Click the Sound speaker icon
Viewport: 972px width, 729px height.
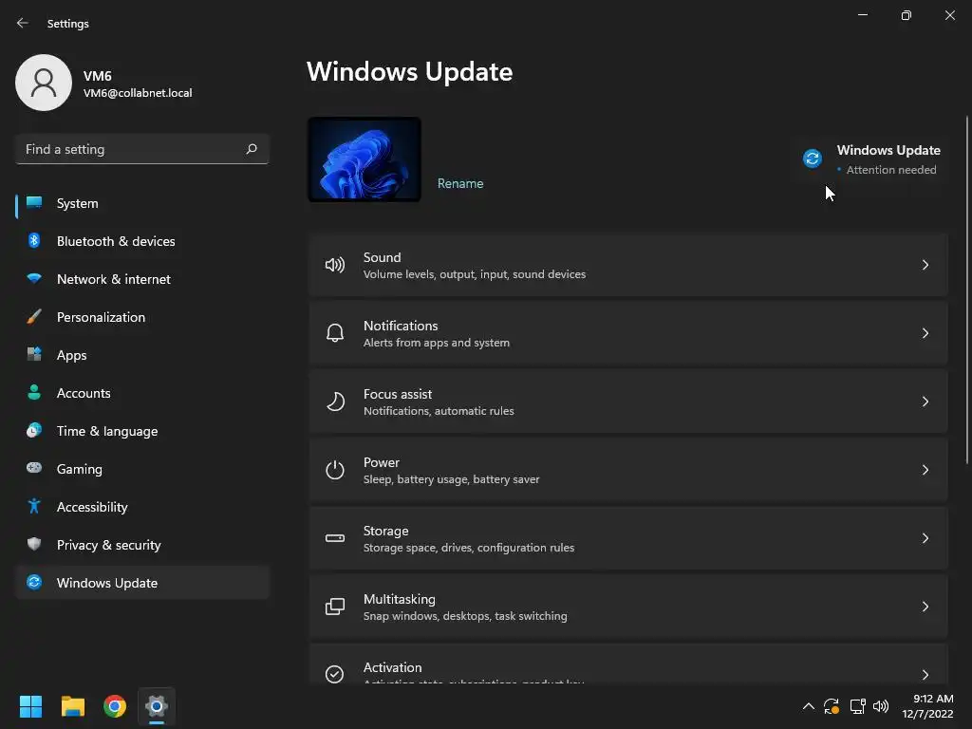click(335, 266)
